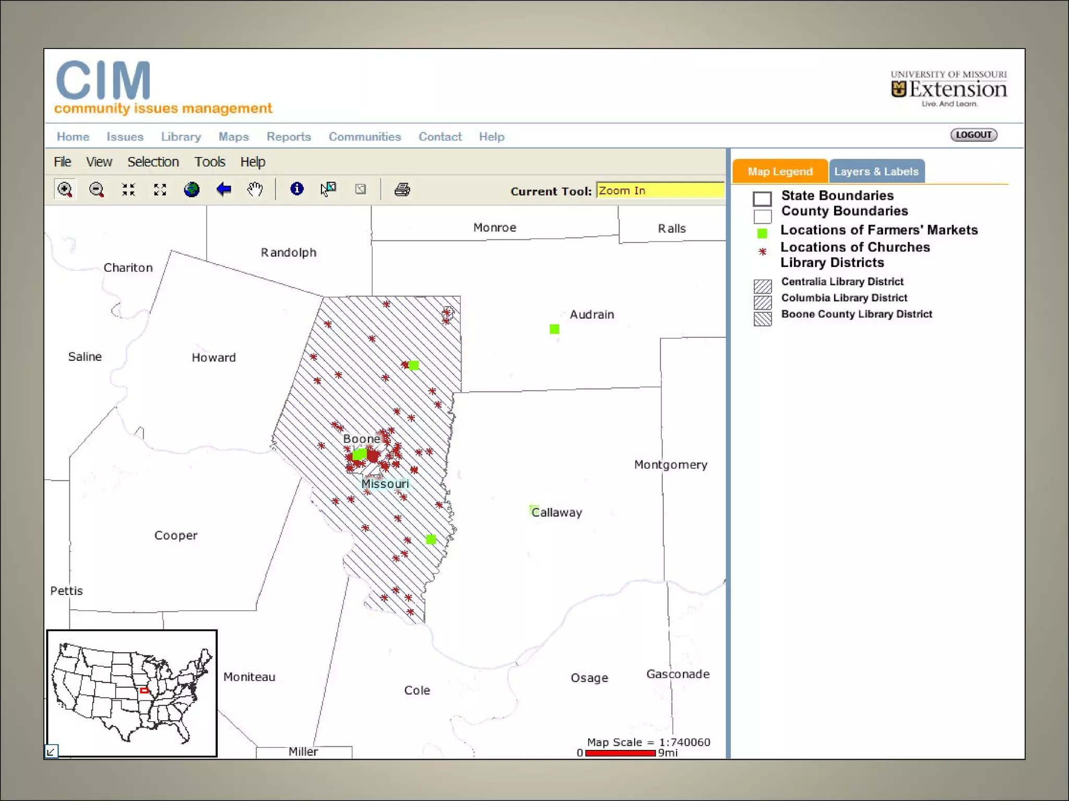Select the Zoom In magnifier tool

(x=65, y=189)
